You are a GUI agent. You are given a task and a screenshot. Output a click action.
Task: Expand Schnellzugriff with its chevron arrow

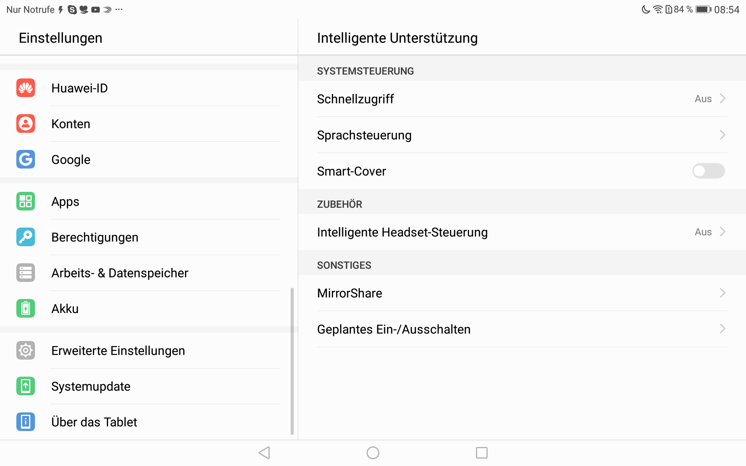722,99
